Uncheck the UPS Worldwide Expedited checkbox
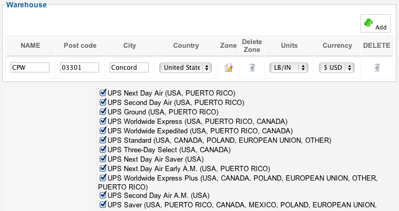 (x=103, y=131)
